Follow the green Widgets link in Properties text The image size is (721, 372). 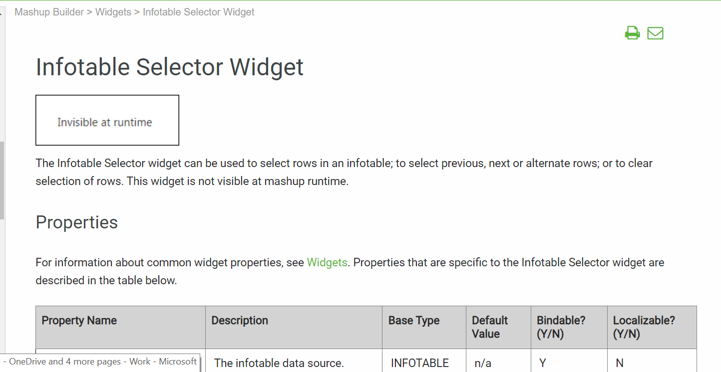[327, 262]
